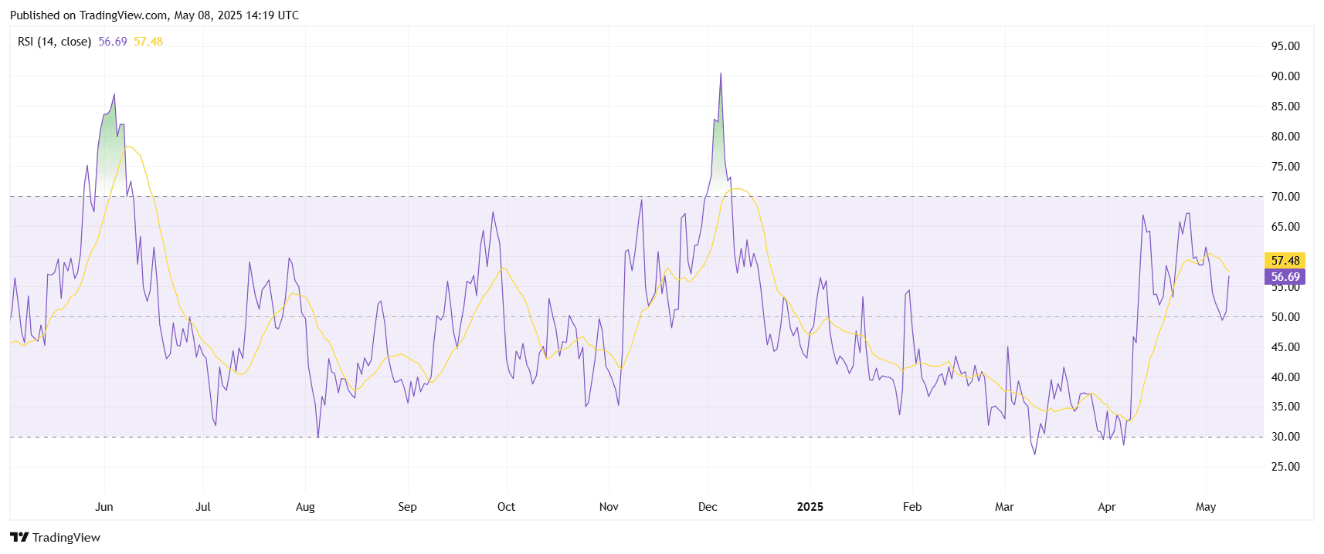Image resolution: width=1324 pixels, height=554 pixels.
Task: Select the 2025 year marker on time axis
Action: [x=810, y=507]
